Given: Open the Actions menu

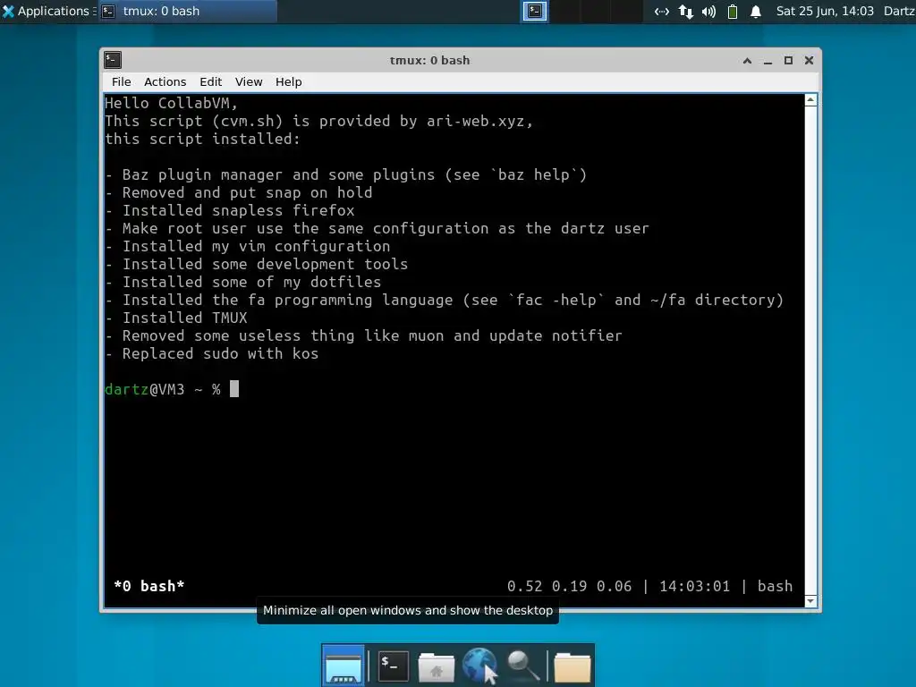Looking at the screenshot, I should pyautogui.click(x=165, y=81).
